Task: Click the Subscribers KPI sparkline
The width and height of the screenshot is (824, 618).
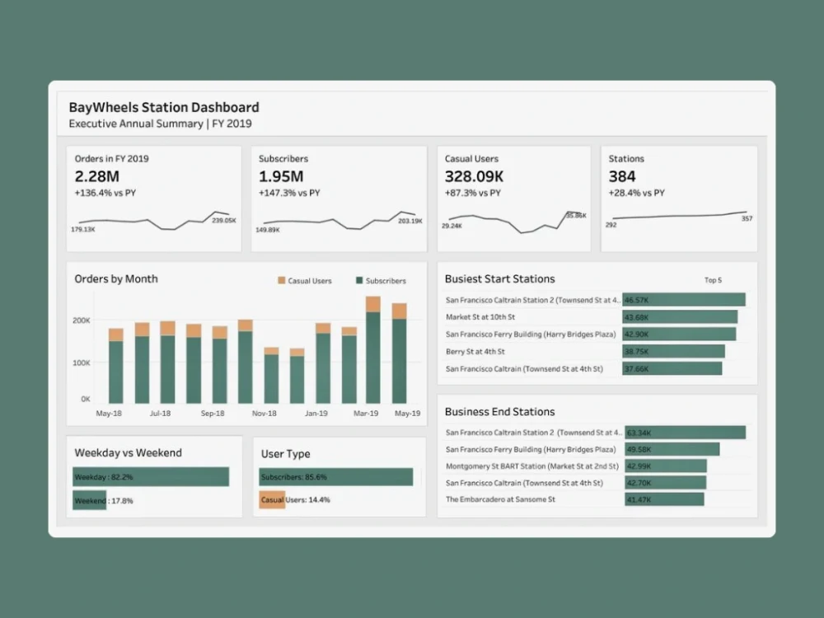Action: point(338,221)
